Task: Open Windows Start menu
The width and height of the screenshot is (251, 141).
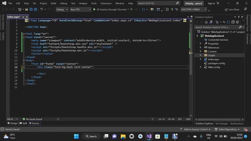Action: [76, 136]
